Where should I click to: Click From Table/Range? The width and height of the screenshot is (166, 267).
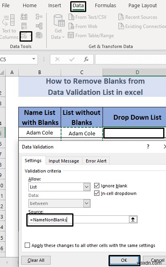91,35
